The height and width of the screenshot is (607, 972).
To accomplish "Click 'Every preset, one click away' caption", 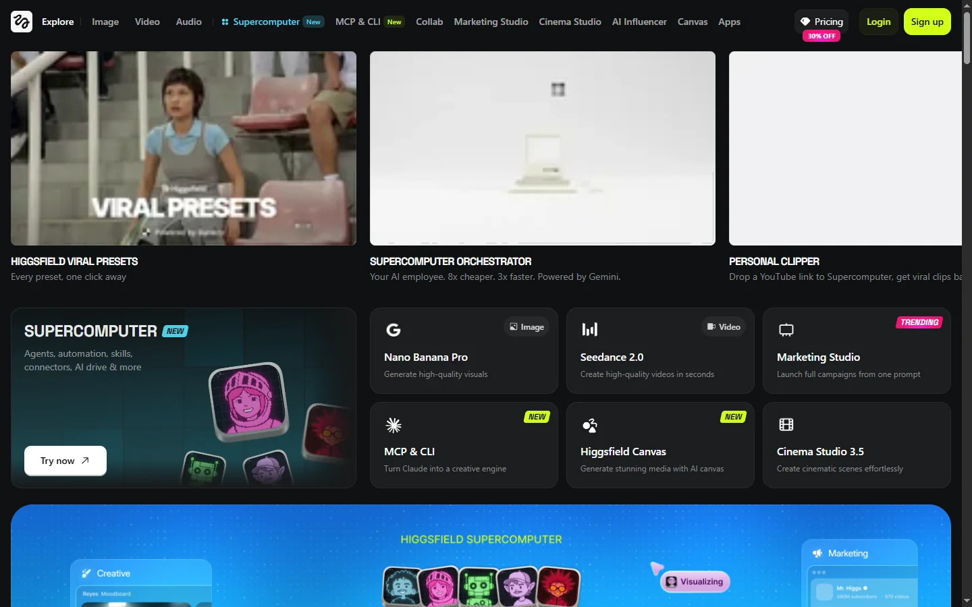I will [68, 277].
